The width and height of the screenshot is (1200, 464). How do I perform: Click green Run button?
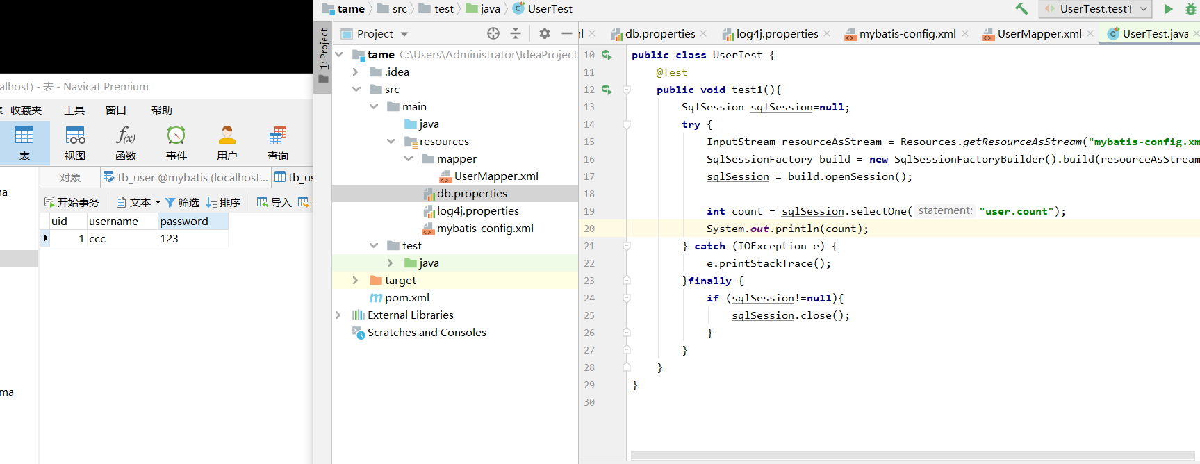(1169, 9)
